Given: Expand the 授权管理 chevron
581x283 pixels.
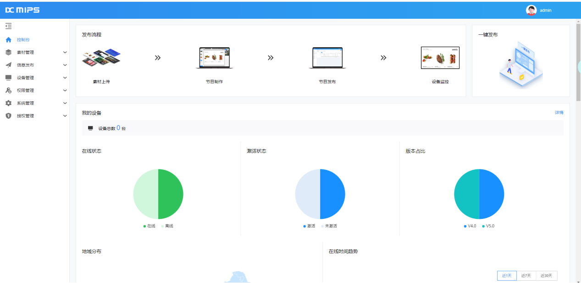Looking at the screenshot, I should coord(65,116).
